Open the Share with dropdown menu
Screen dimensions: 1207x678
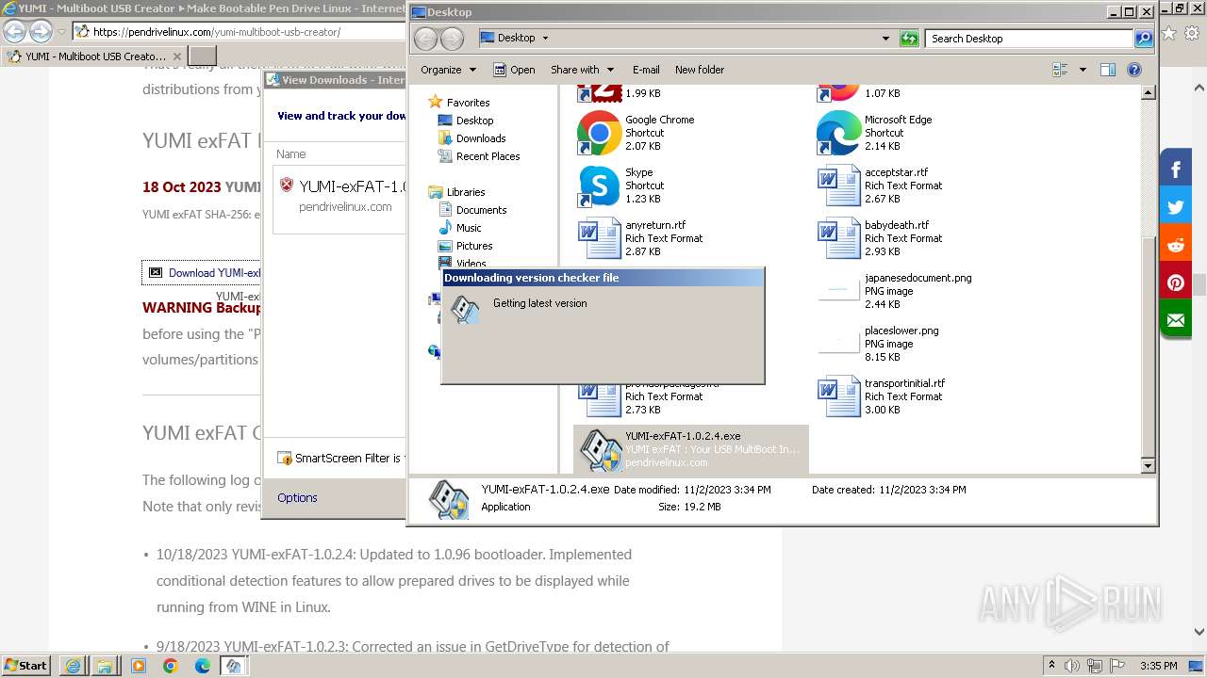click(582, 70)
